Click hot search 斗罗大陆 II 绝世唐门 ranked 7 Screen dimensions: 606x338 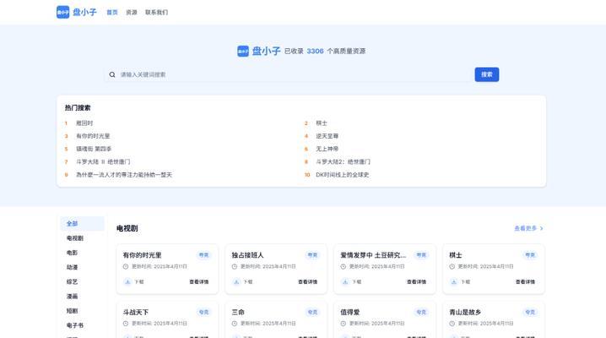coord(103,161)
